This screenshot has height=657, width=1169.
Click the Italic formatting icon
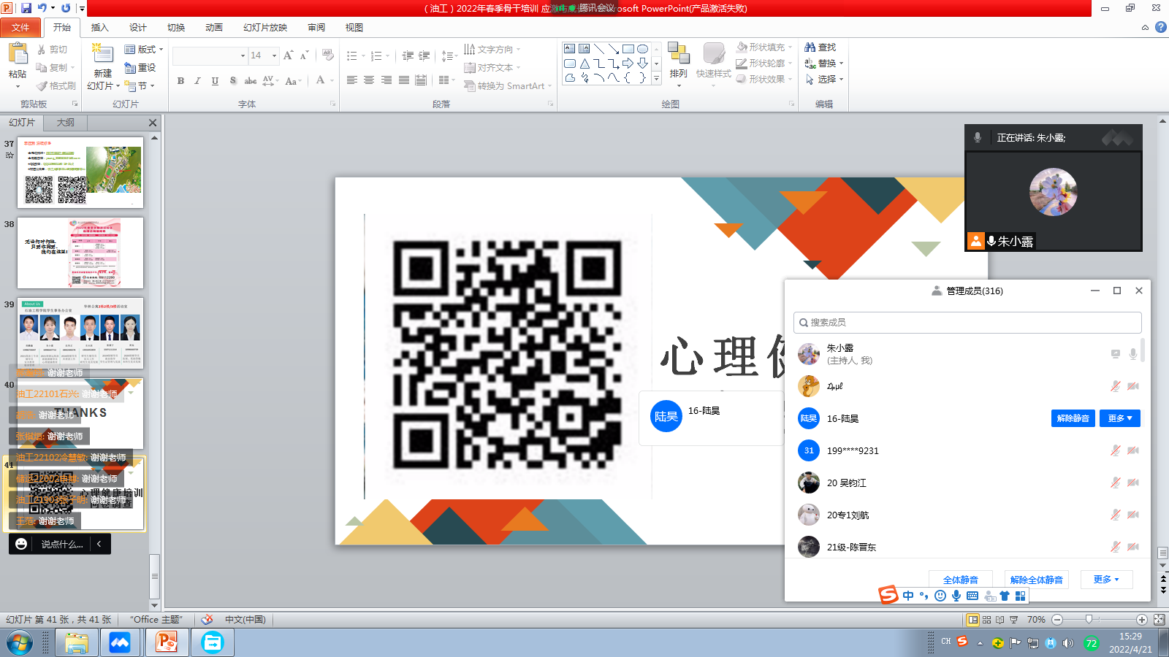click(x=197, y=81)
